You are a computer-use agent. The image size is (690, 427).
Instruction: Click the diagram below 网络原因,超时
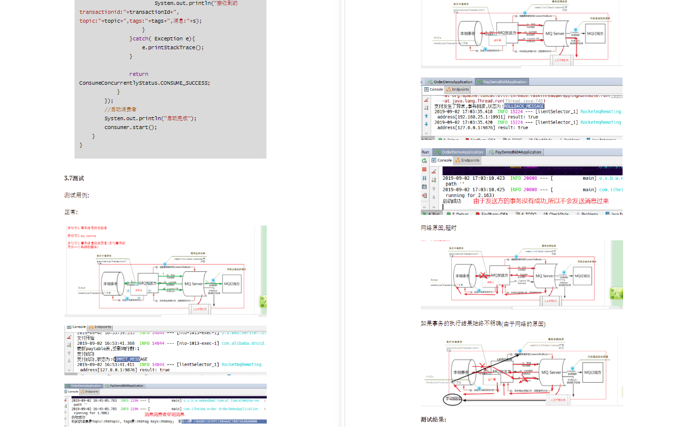pos(522,275)
